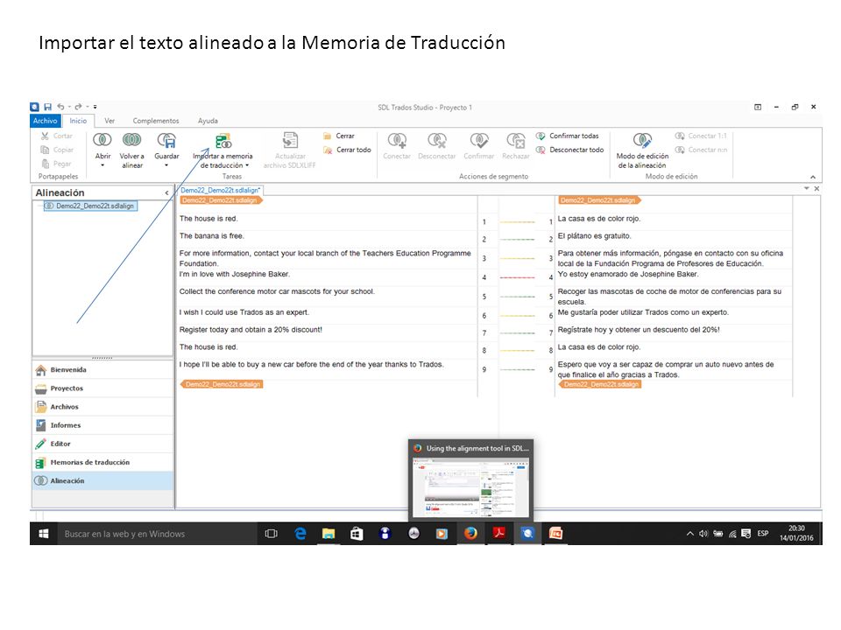This screenshot has width=841, height=630.
Task: Open the Windows Store taskbar icon
Action: point(357,534)
